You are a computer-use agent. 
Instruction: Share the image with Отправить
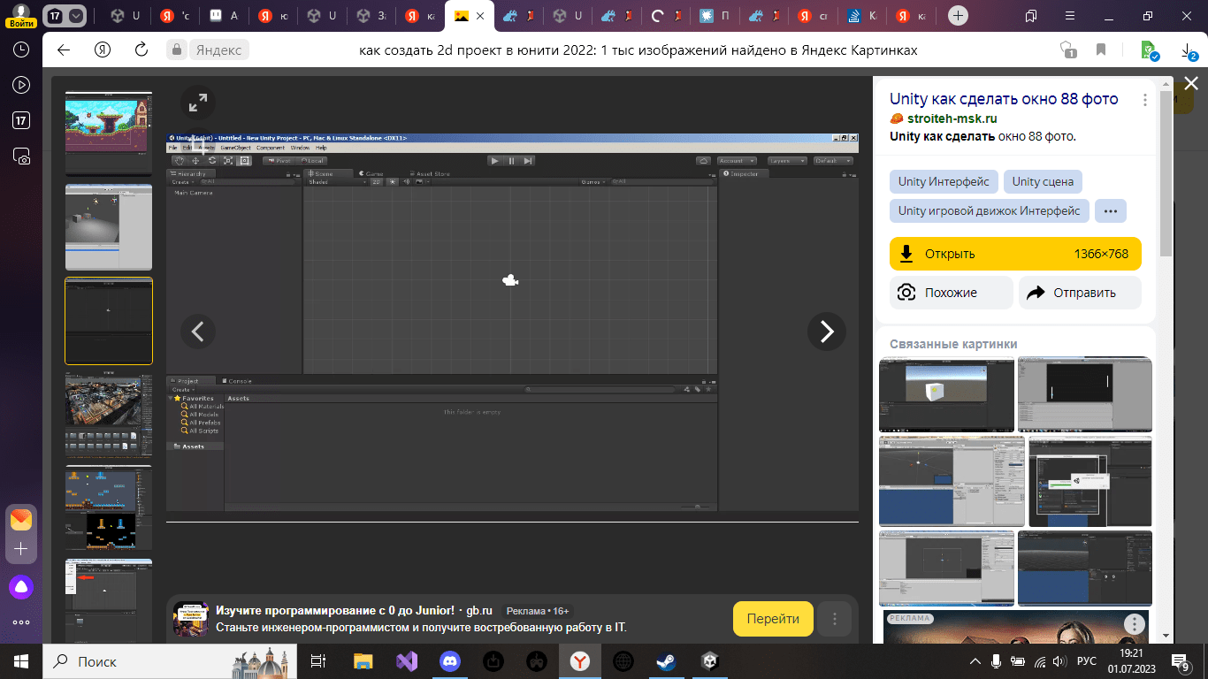(1080, 293)
